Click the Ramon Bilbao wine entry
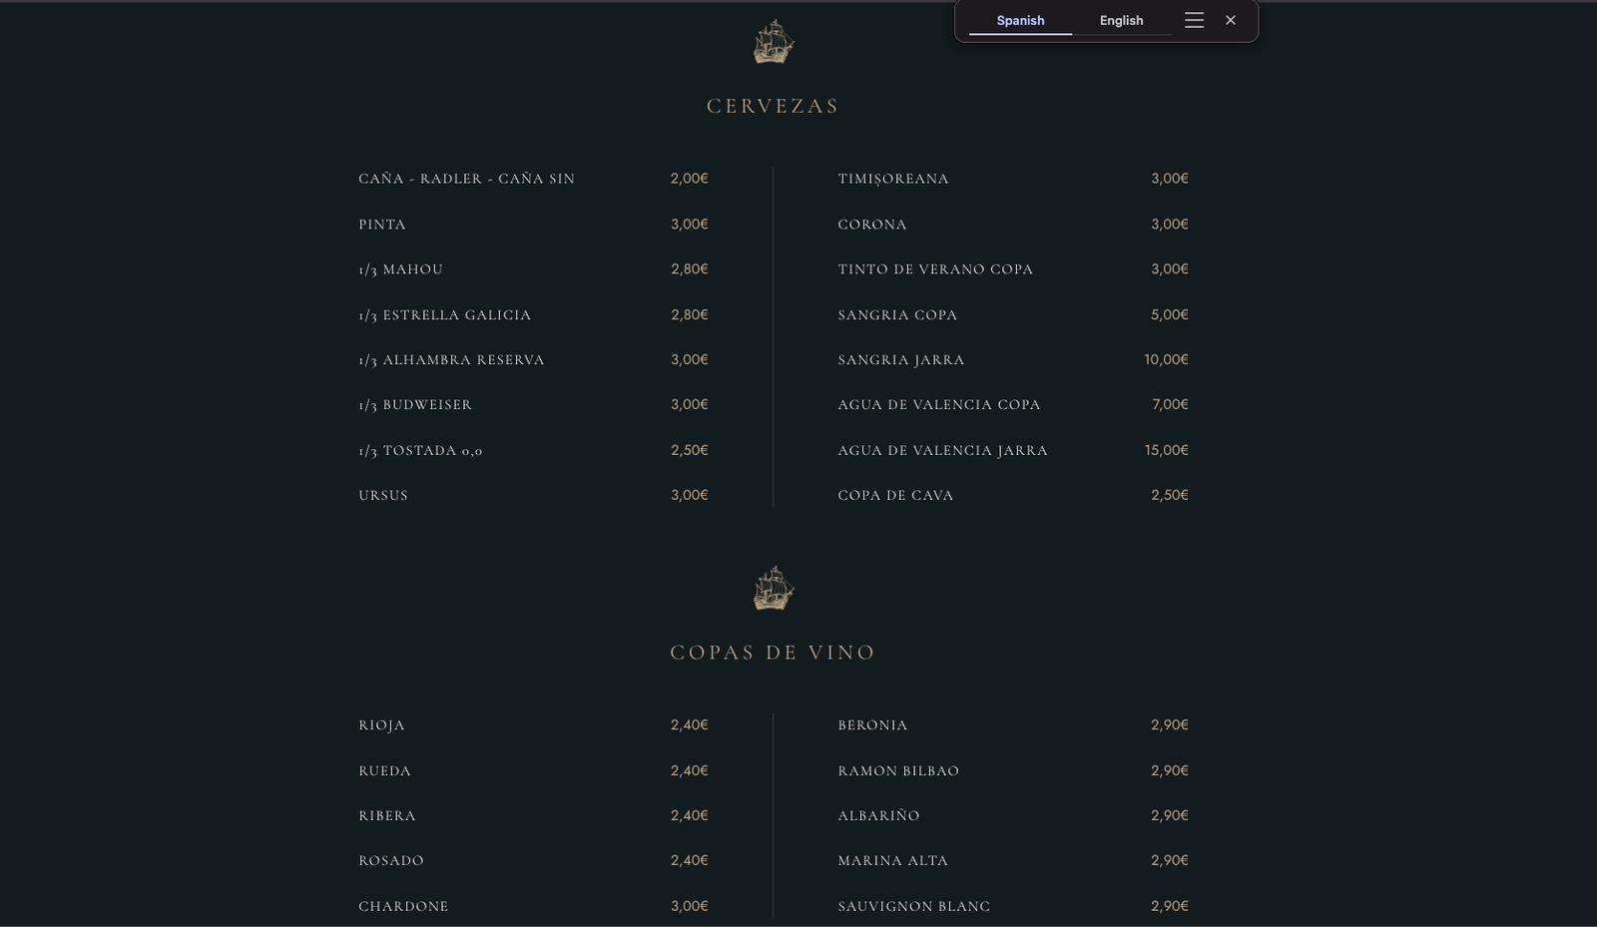 click(x=897, y=770)
